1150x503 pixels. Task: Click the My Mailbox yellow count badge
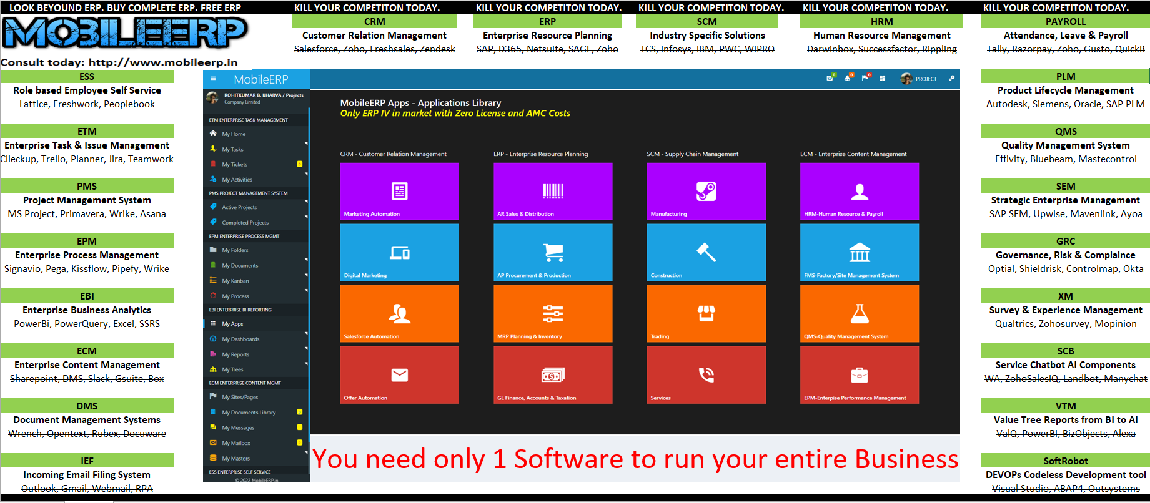(299, 443)
